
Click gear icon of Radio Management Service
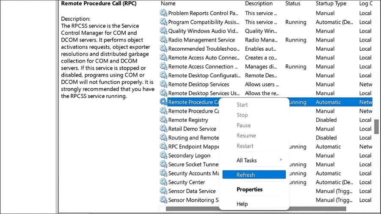point(163,40)
